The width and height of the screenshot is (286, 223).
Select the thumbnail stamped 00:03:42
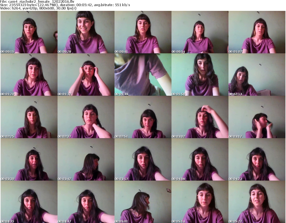(86, 159)
